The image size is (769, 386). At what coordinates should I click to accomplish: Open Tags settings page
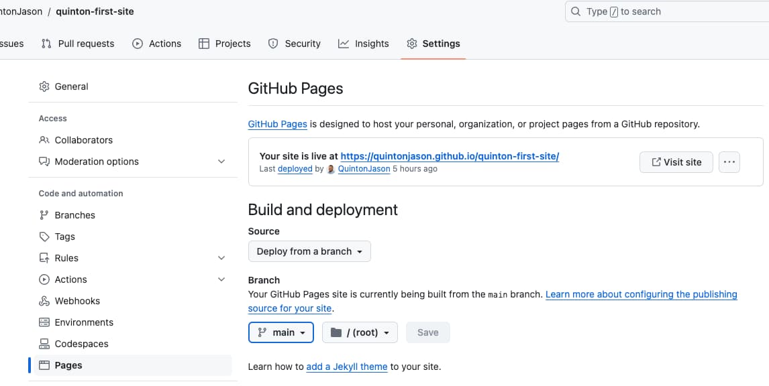click(132, 237)
